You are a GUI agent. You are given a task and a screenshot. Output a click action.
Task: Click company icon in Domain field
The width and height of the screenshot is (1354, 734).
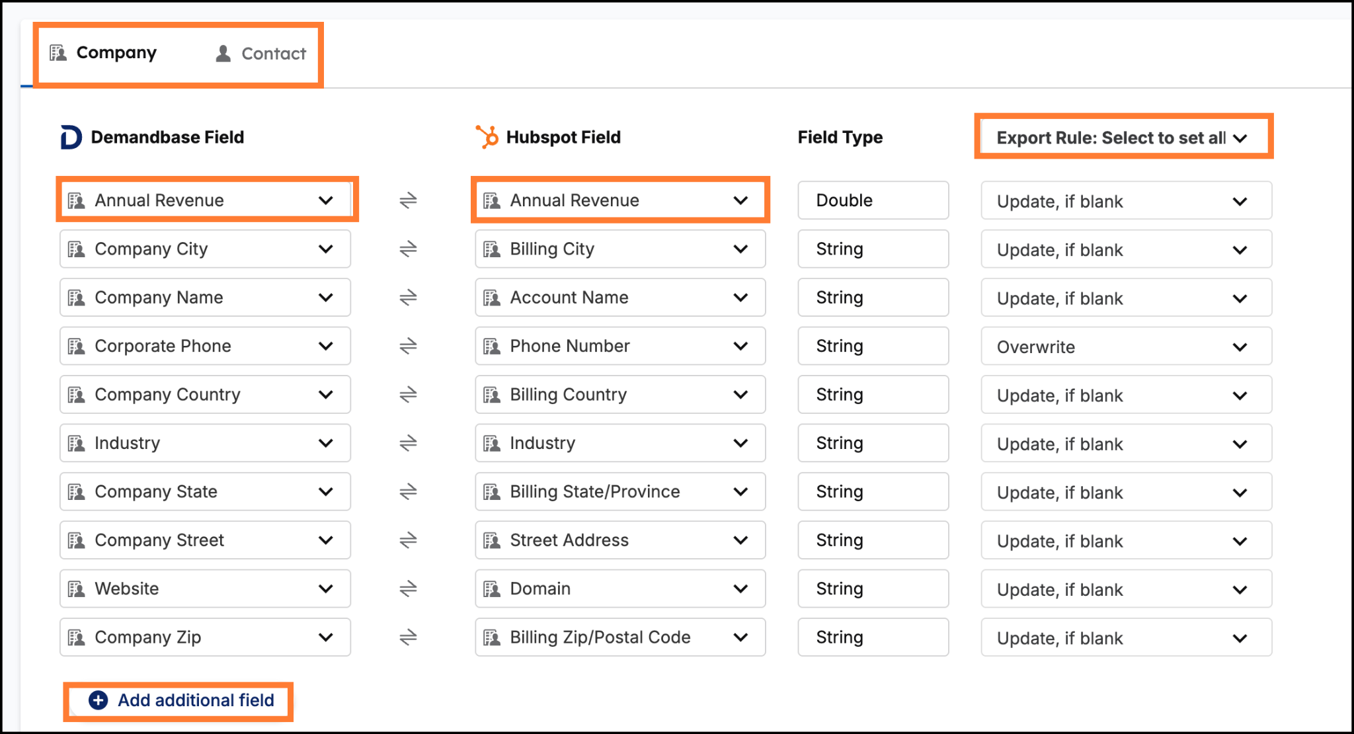pyautogui.click(x=492, y=589)
